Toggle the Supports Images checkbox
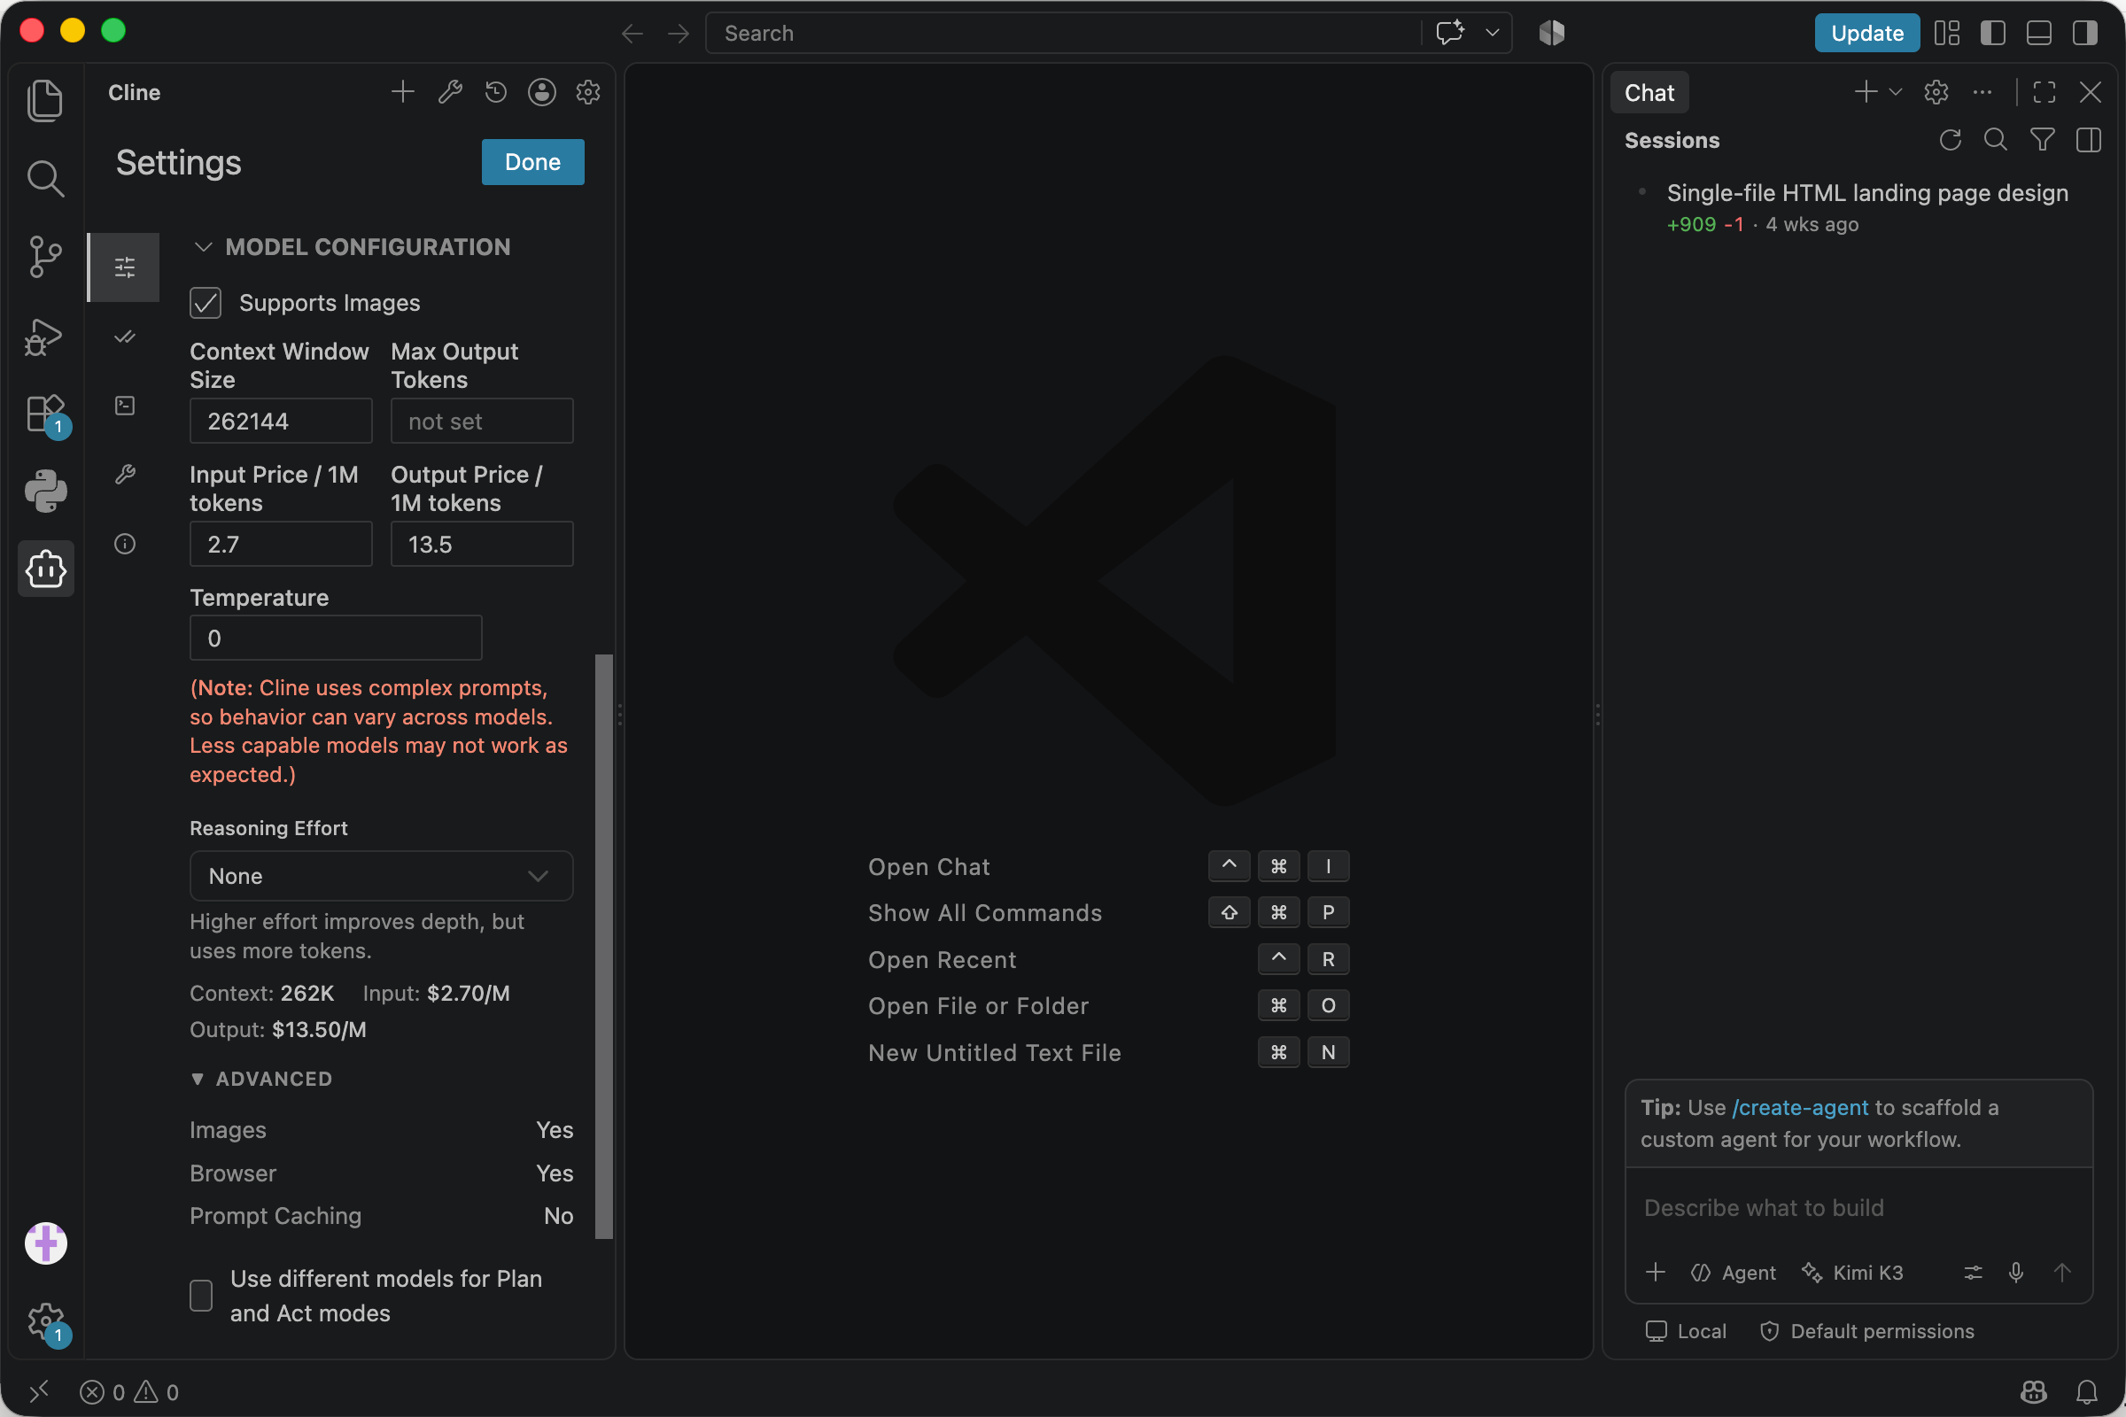 (x=206, y=303)
